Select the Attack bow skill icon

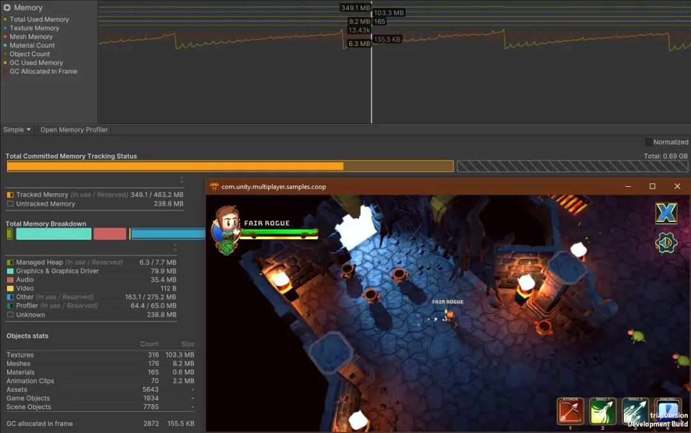pos(570,412)
